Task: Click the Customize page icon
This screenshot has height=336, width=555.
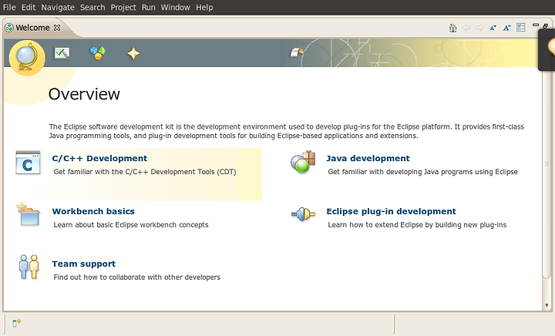Action: click(x=520, y=28)
